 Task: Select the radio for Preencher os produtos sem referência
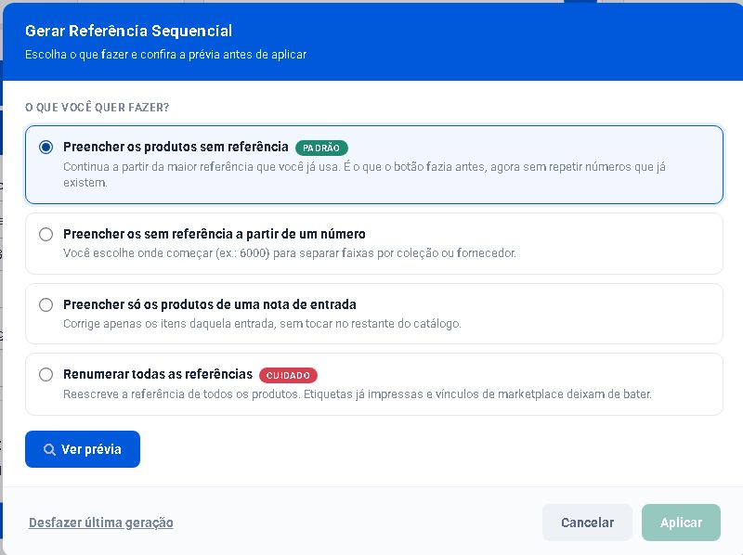46,147
